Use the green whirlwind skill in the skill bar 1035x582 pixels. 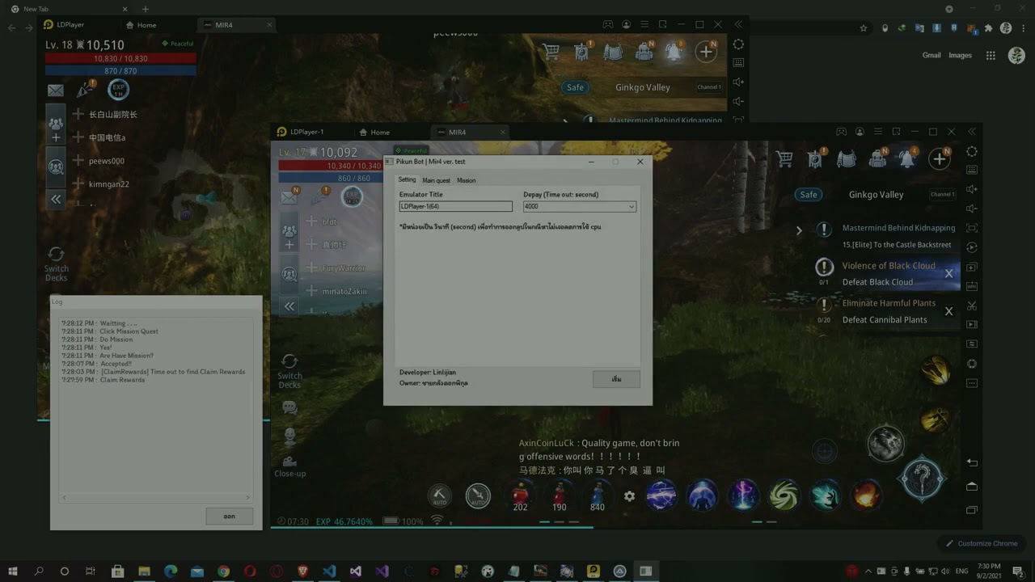784,496
